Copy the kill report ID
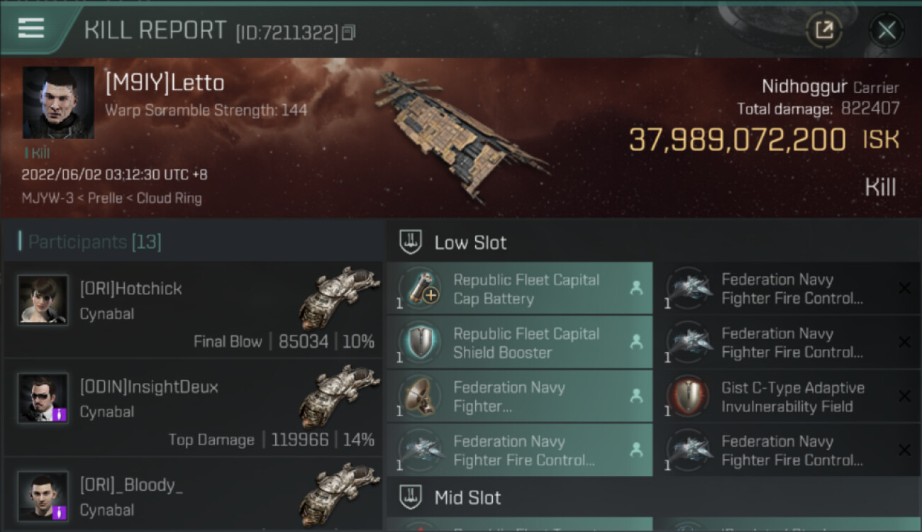This screenshot has width=922, height=532. (348, 33)
